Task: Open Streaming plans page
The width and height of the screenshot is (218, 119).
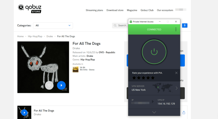Action: (x=94, y=10)
